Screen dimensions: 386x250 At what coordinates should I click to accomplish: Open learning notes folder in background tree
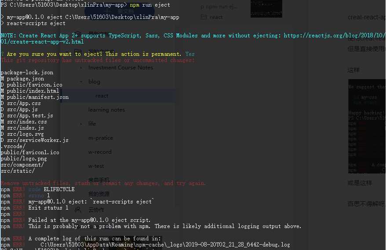[106, 110]
